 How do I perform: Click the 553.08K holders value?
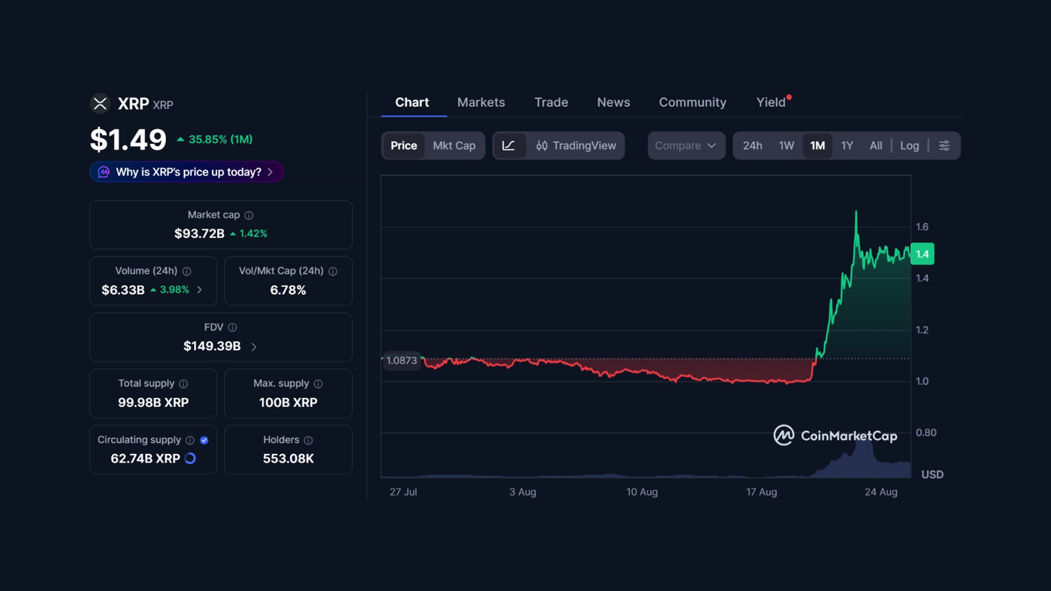[288, 459]
